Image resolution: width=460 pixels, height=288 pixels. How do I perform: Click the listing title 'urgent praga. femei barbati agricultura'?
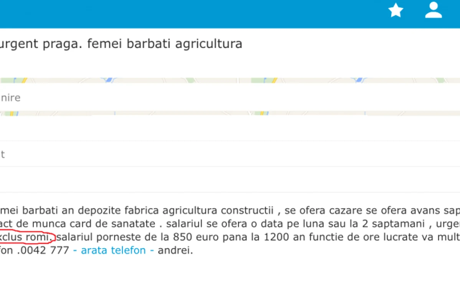pos(121,44)
